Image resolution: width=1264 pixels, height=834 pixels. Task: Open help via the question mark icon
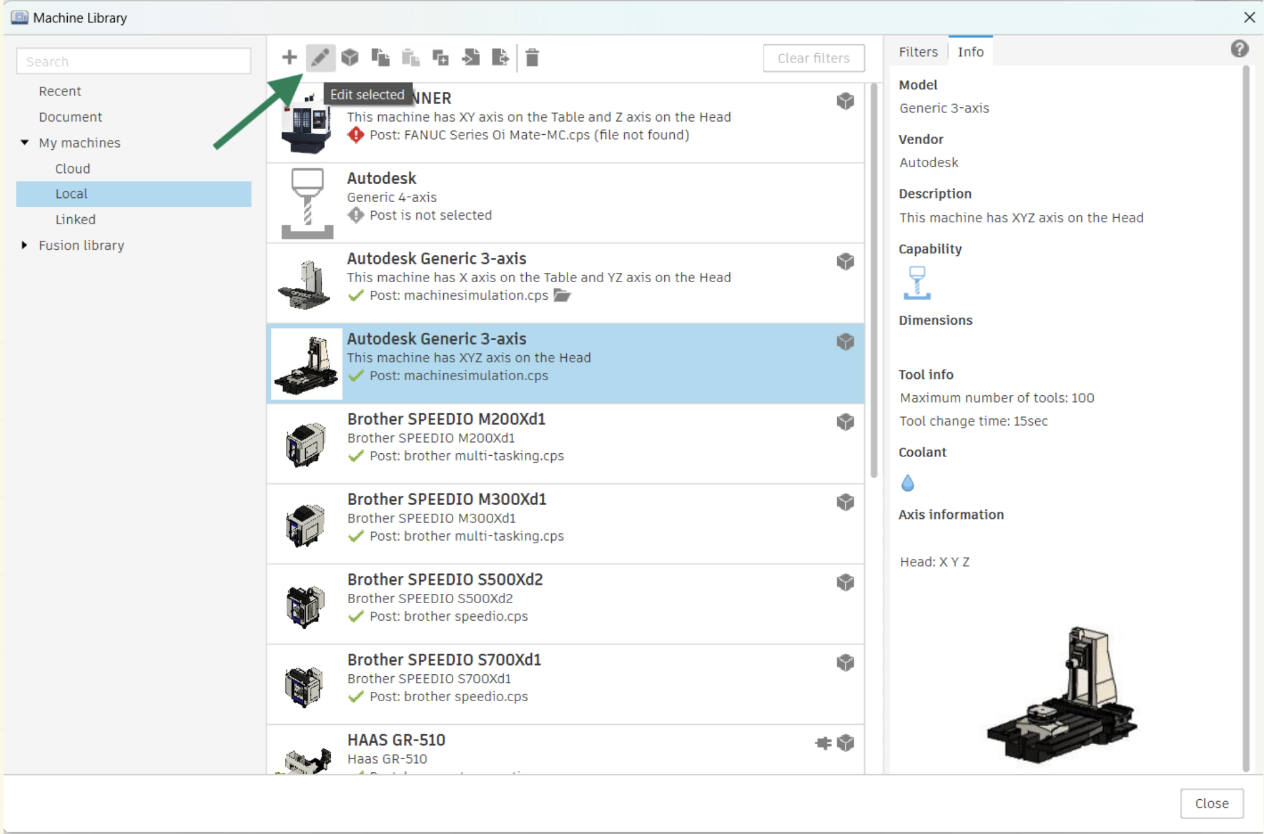(x=1240, y=48)
